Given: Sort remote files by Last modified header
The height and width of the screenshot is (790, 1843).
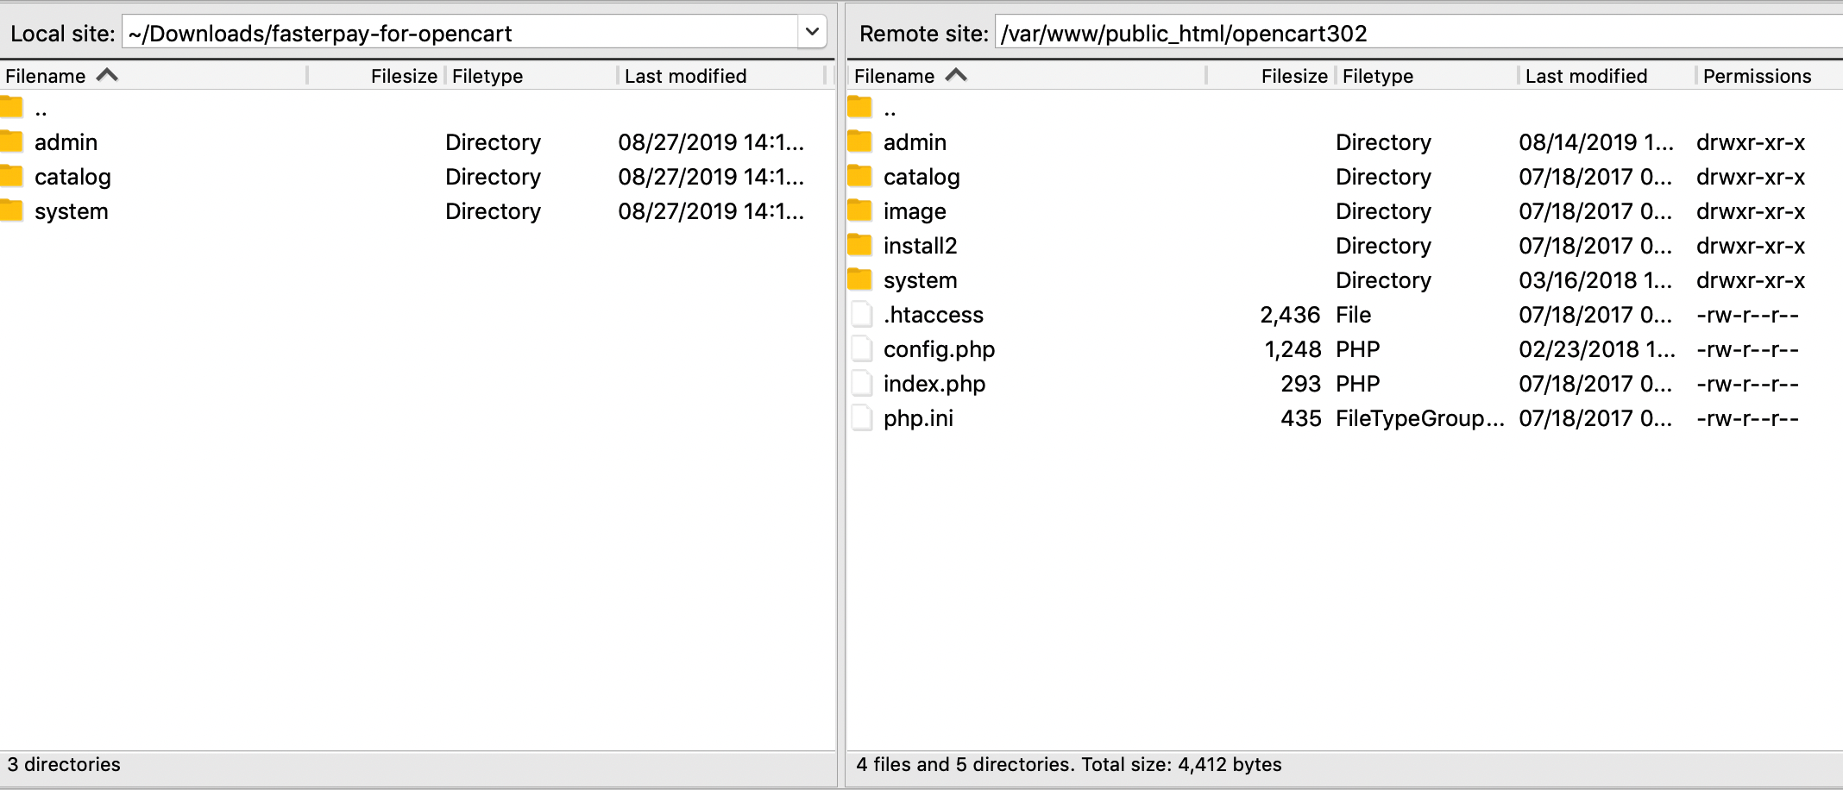Looking at the screenshot, I should point(1607,76).
